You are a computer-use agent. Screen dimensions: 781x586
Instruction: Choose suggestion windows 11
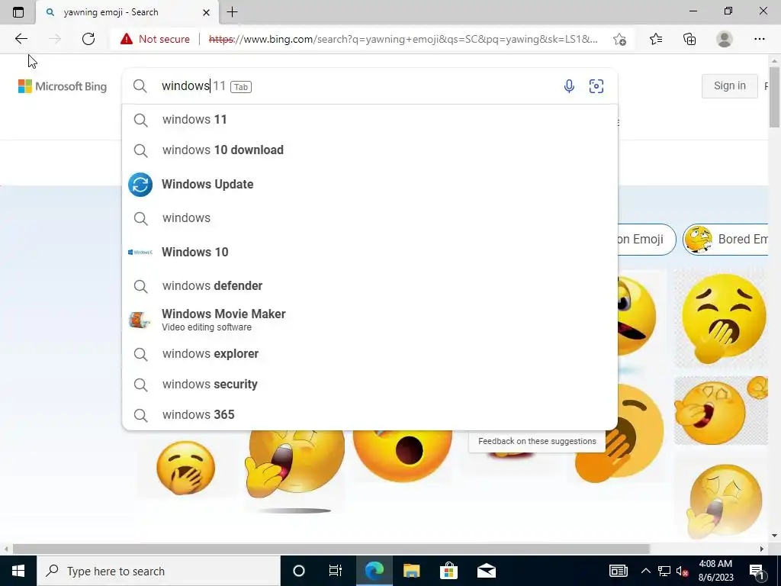click(x=370, y=120)
